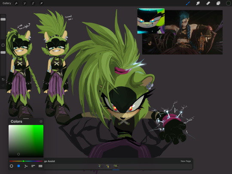Click the 'ge Assist' label in the page bar

pyautogui.click(x=49, y=161)
